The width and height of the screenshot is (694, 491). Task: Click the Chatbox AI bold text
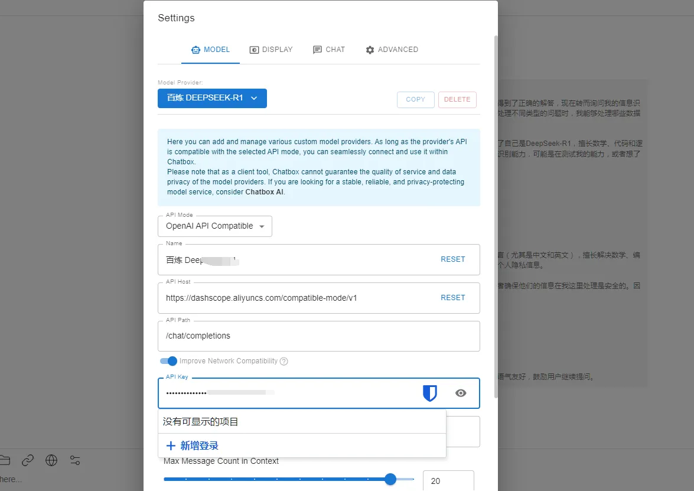click(x=264, y=192)
